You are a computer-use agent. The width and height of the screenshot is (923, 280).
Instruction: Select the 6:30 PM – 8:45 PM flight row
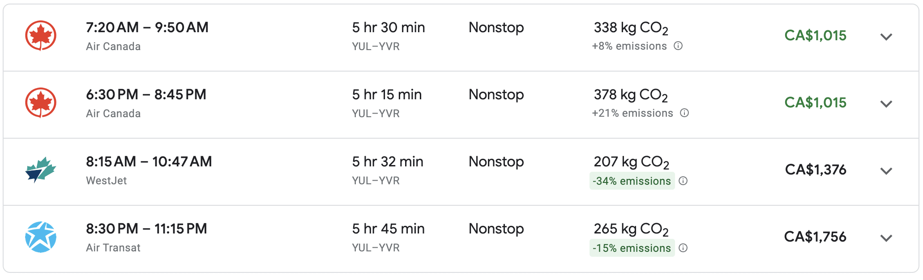(146, 95)
